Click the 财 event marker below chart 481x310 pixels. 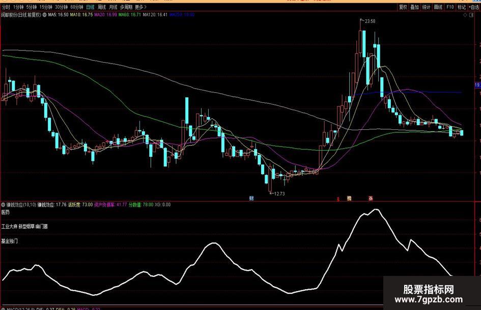(x=251, y=199)
